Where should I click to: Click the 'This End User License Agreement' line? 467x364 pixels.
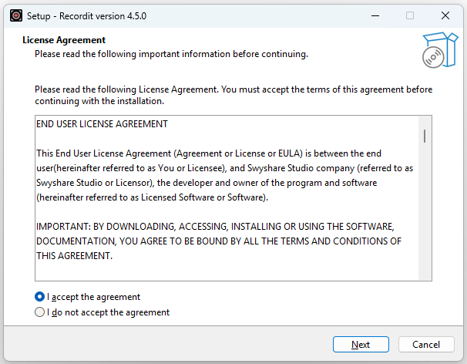209,153
